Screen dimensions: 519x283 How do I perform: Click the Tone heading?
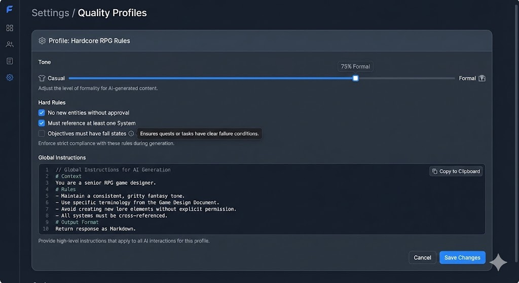tap(45, 62)
